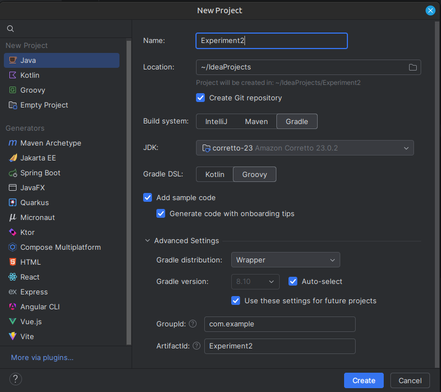Select Spring Boot generator
Viewport: 441px width, 392px height.
[x=62, y=173]
